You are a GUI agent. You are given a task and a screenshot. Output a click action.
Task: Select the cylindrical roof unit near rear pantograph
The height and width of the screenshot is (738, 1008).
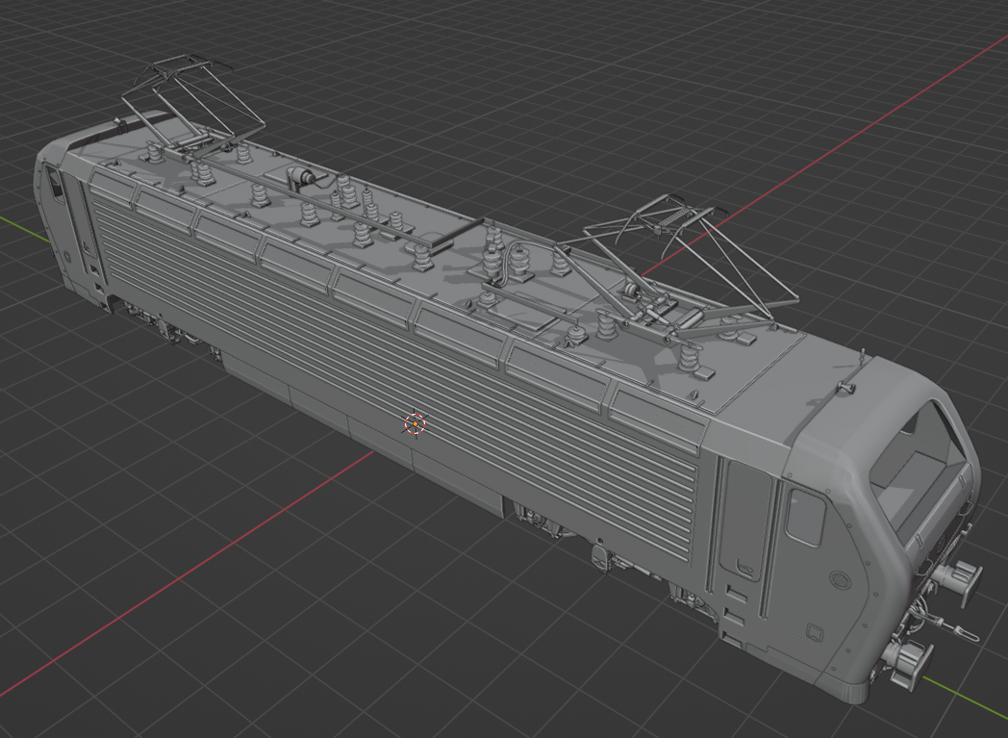coord(301,176)
